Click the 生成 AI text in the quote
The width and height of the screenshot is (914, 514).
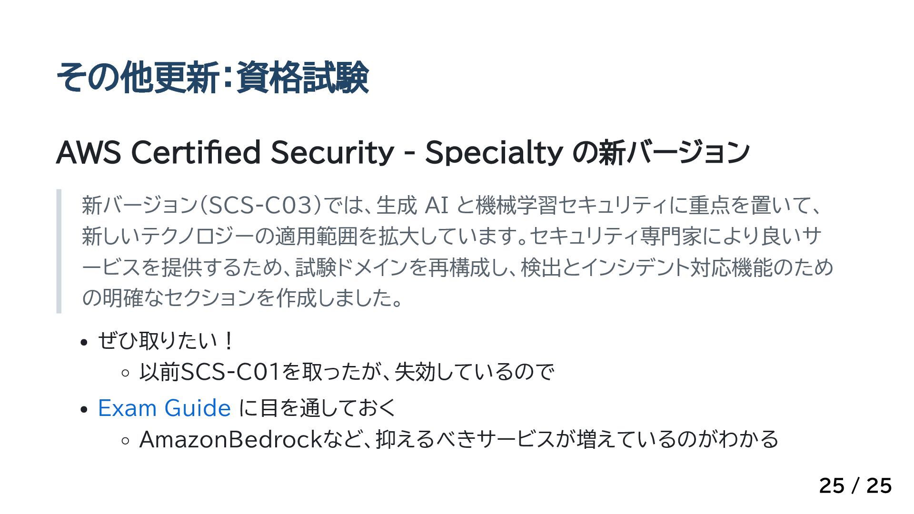coord(412,205)
